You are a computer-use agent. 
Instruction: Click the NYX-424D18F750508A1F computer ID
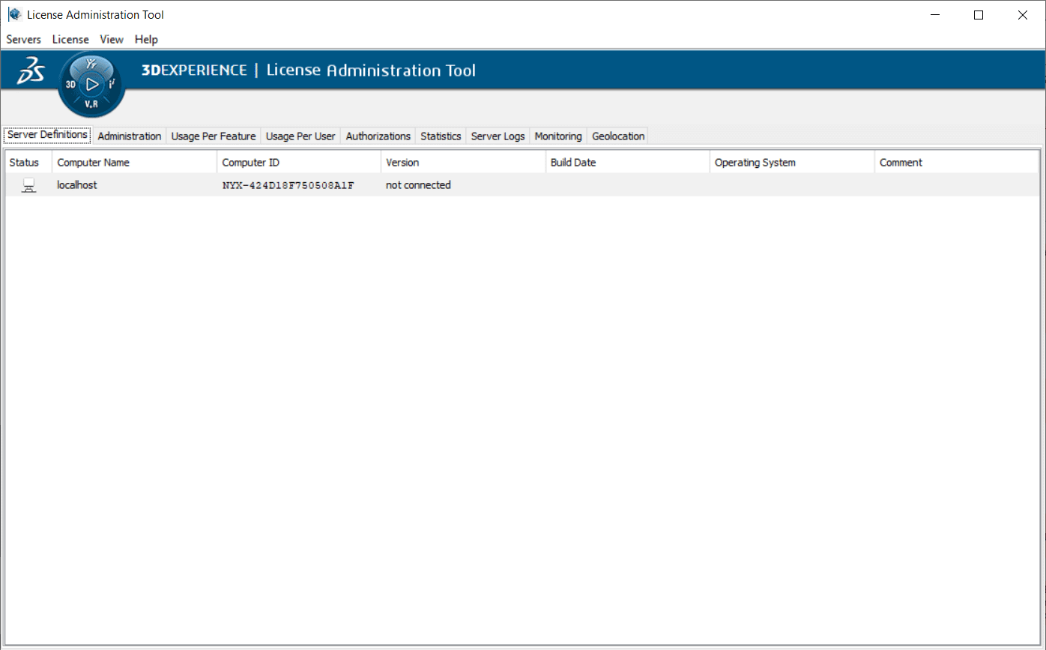pyautogui.click(x=288, y=185)
